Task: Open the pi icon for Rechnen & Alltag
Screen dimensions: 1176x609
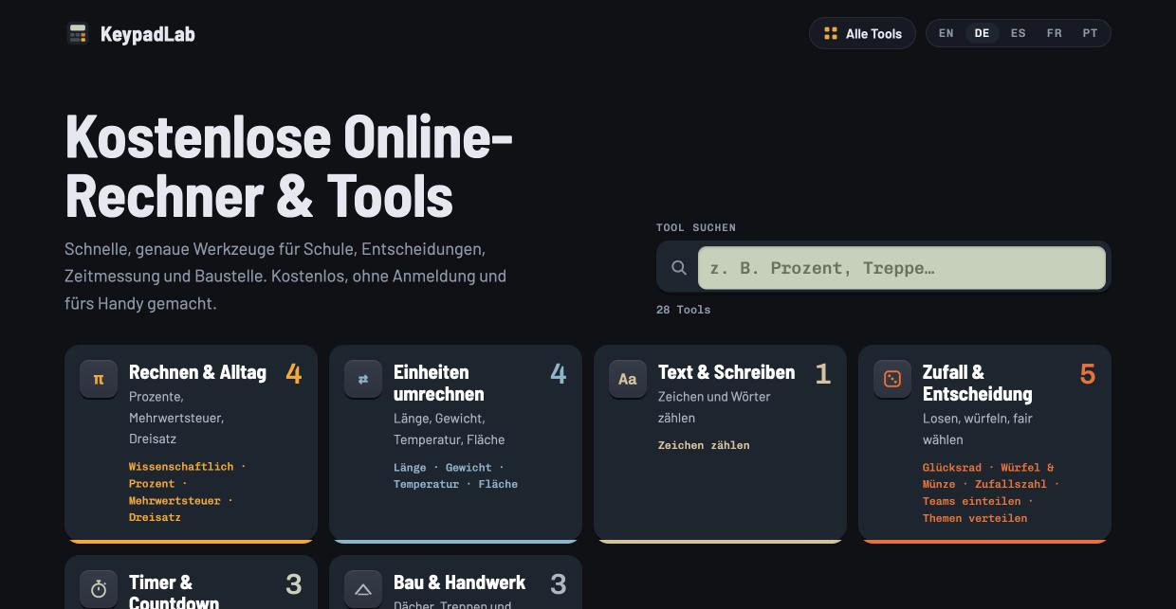Action: pos(99,379)
